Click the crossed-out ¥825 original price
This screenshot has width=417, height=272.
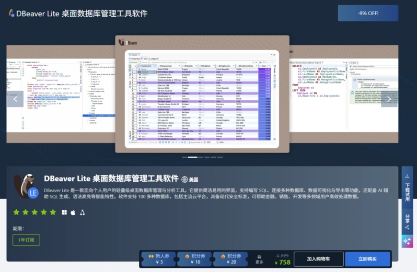click(282, 255)
